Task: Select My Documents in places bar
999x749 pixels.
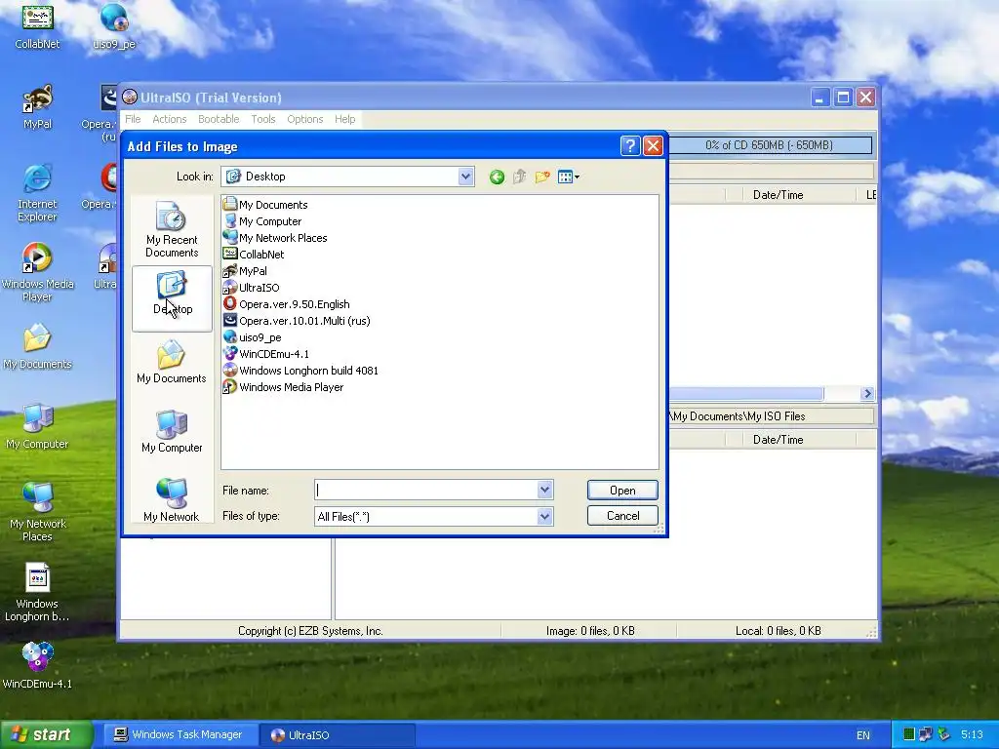Action: click(x=172, y=362)
